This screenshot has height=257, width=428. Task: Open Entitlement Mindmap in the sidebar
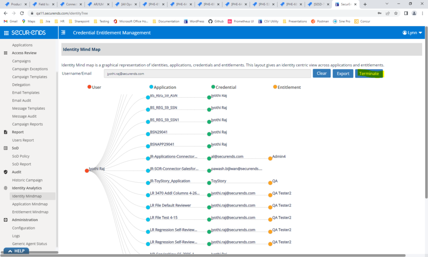click(x=30, y=212)
